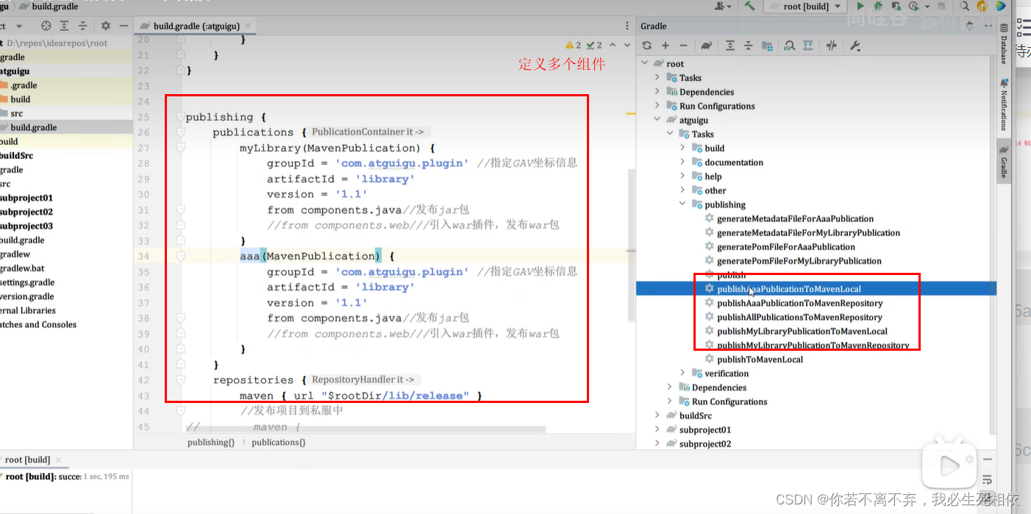Screen dimensions: 1031x514
Task: Expand buildSrc in Gradle tree
Action: pos(657,415)
